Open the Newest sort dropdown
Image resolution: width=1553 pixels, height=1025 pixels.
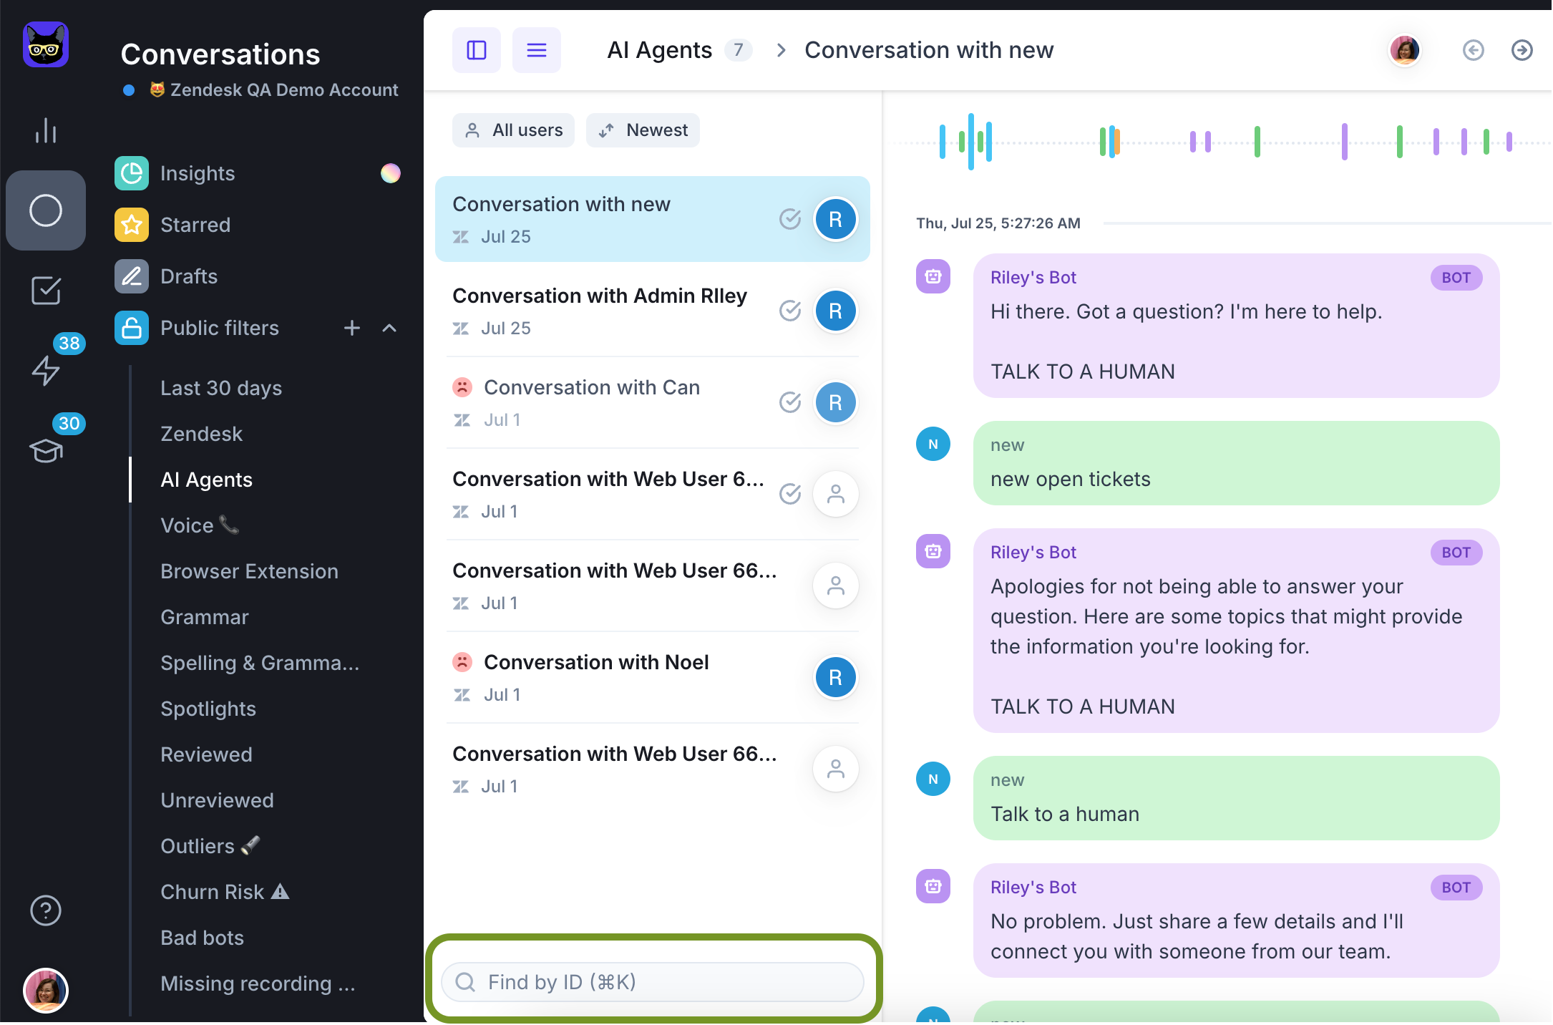pos(643,130)
